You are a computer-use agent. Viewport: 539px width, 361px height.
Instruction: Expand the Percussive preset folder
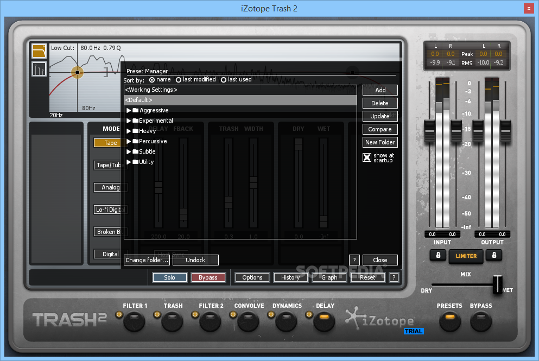[129, 141]
